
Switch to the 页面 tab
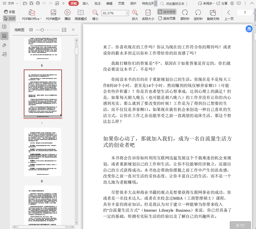(121, 3)
